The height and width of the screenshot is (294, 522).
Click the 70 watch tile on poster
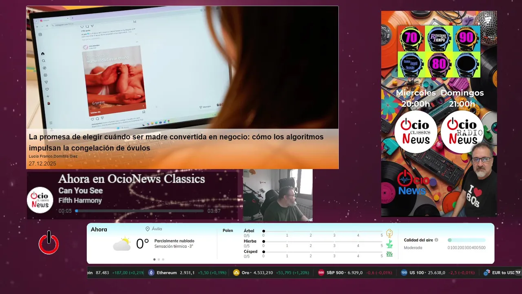(411, 38)
